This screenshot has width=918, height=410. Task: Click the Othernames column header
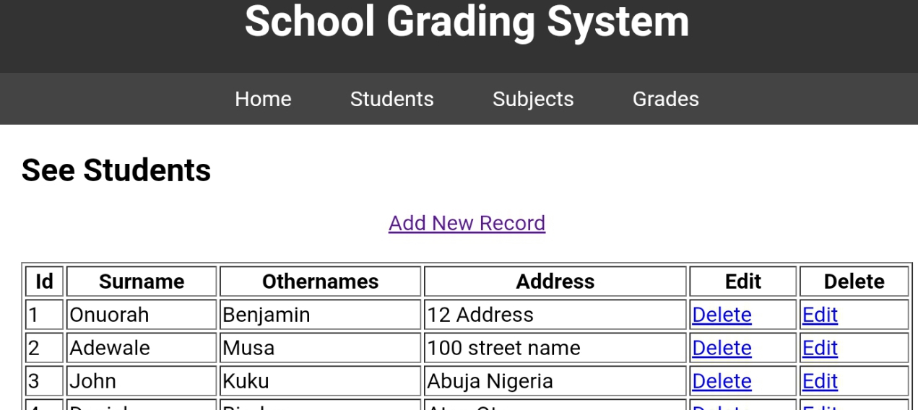click(320, 282)
